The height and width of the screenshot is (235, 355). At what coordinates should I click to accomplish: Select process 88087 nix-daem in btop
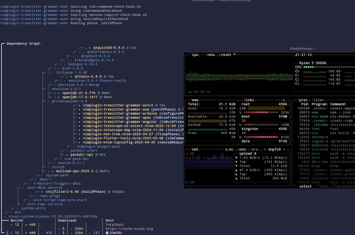tap(326, 117)
